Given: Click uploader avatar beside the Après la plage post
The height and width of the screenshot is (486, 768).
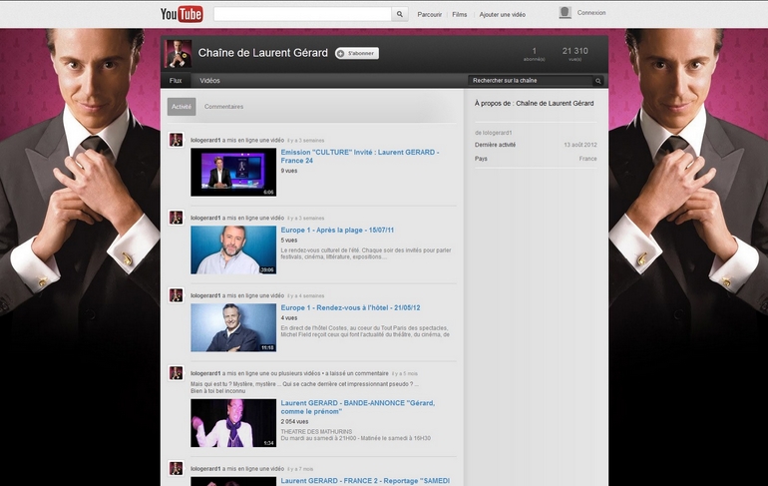Looking at the screenshot, I should (177, 217).
